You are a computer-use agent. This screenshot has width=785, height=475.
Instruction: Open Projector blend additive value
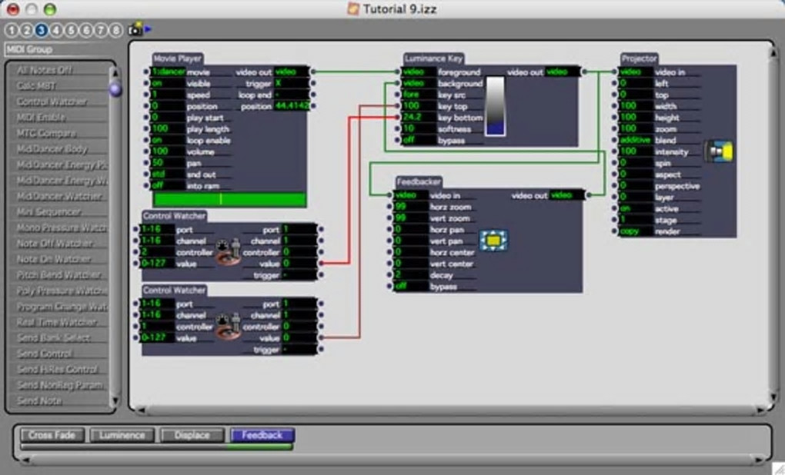tap(636, 140)
